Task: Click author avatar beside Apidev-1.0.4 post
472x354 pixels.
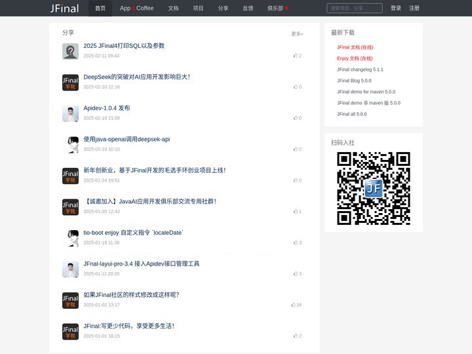Action: tap(70, 113)
